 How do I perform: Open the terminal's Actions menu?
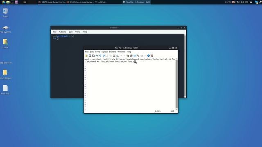[x=63, y=32]
